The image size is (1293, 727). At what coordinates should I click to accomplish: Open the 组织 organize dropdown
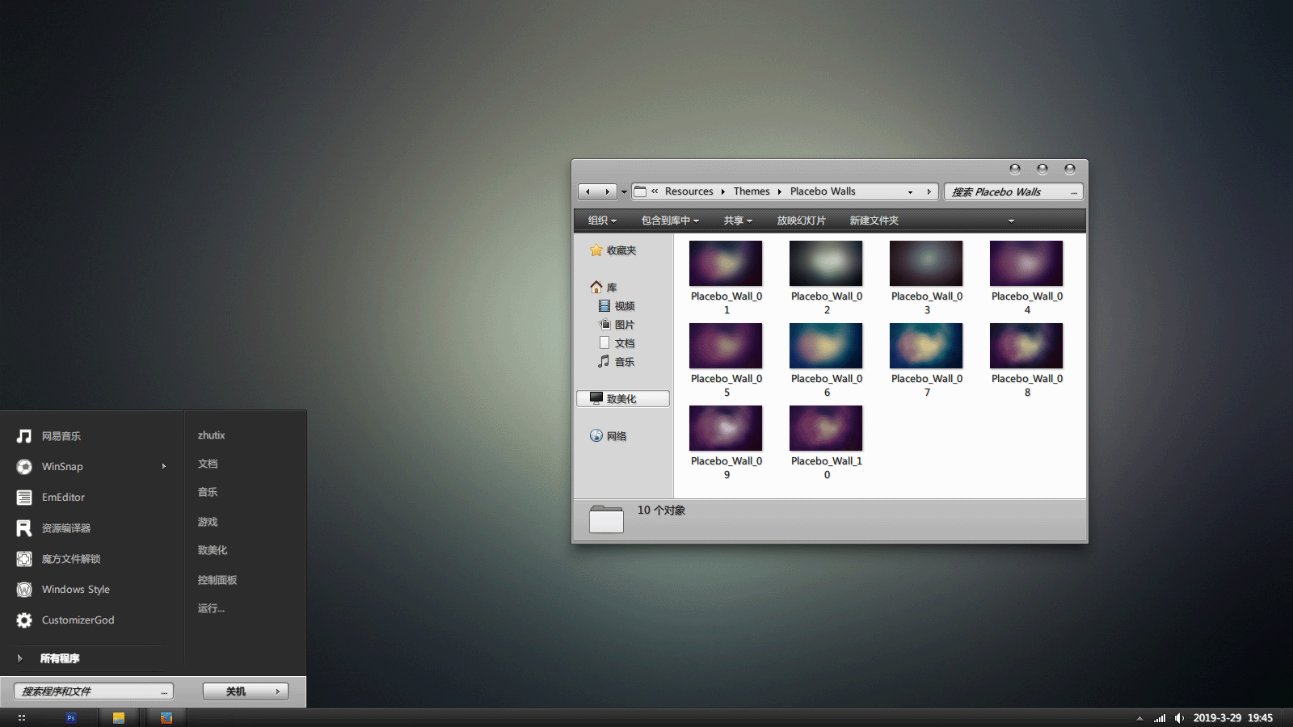pyautogui.click(x=602, y=221)
